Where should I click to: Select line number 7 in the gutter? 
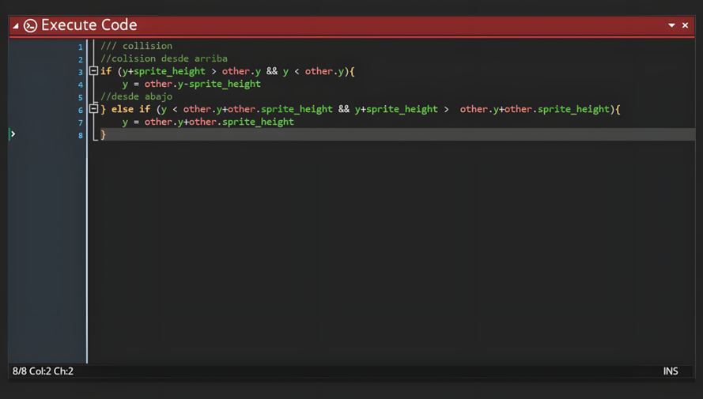tap(81, 122)
